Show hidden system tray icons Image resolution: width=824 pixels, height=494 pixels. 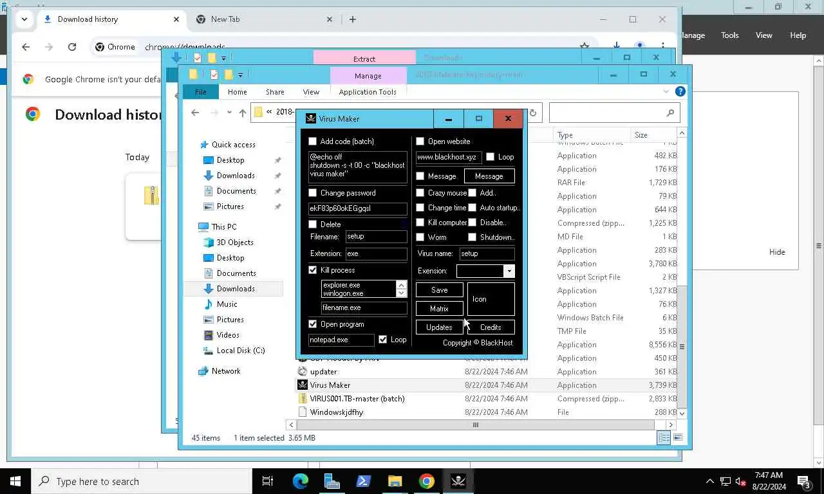710,481
